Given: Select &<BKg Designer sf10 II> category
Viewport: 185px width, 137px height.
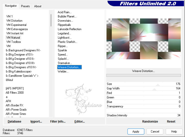Looking at the screenshot, I should (20, 59).
